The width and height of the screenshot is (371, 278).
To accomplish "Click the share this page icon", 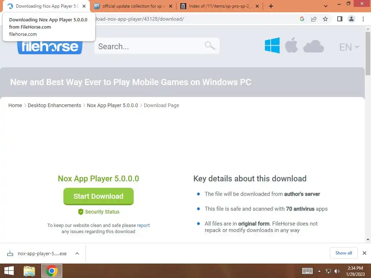I will pos(314,19).
